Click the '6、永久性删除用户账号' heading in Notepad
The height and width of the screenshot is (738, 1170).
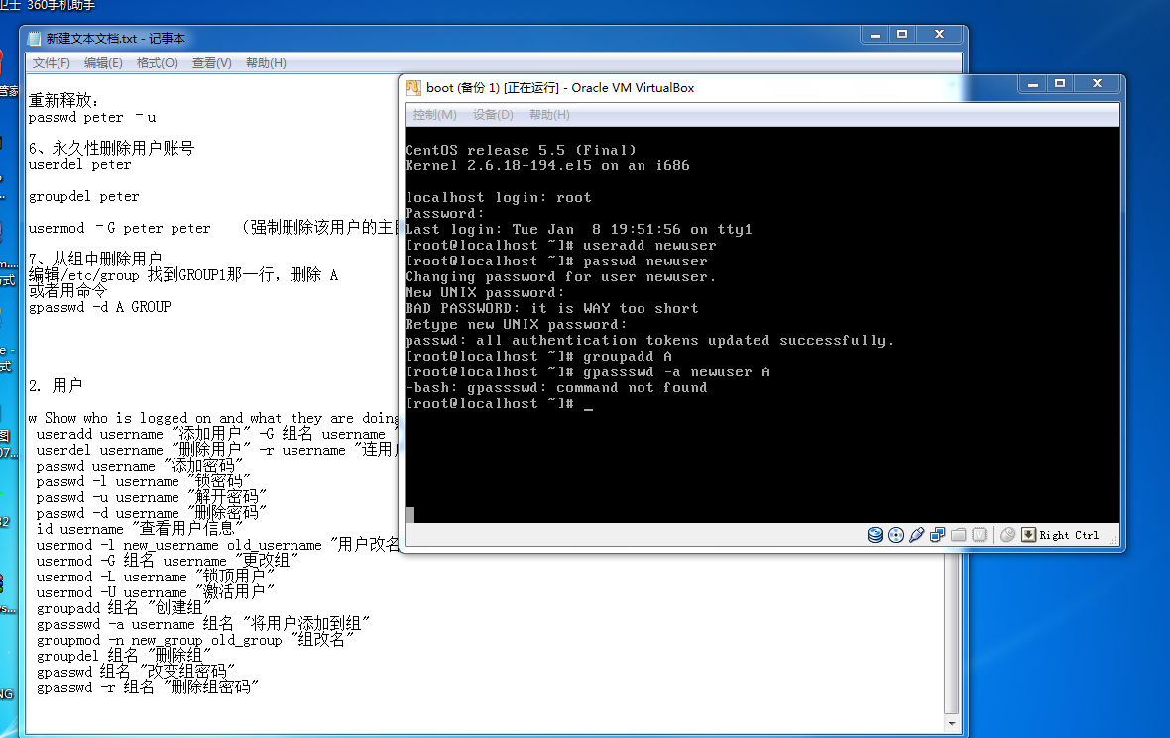pos(112,148)
